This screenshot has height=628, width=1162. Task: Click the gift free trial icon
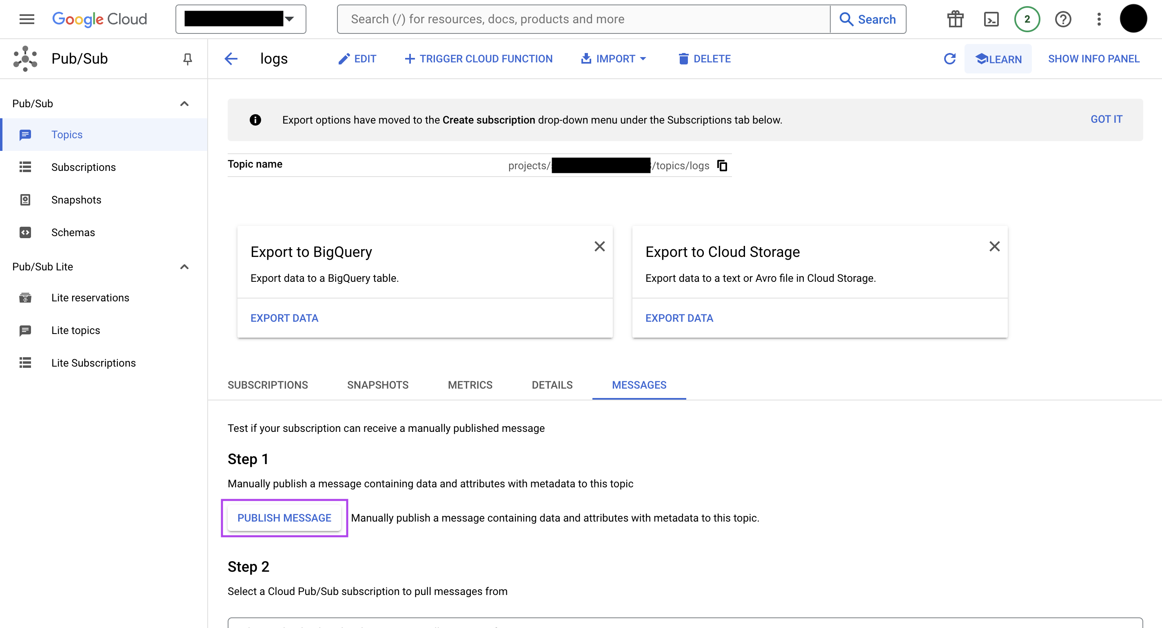pyautogui.click(x=955, y=19)
